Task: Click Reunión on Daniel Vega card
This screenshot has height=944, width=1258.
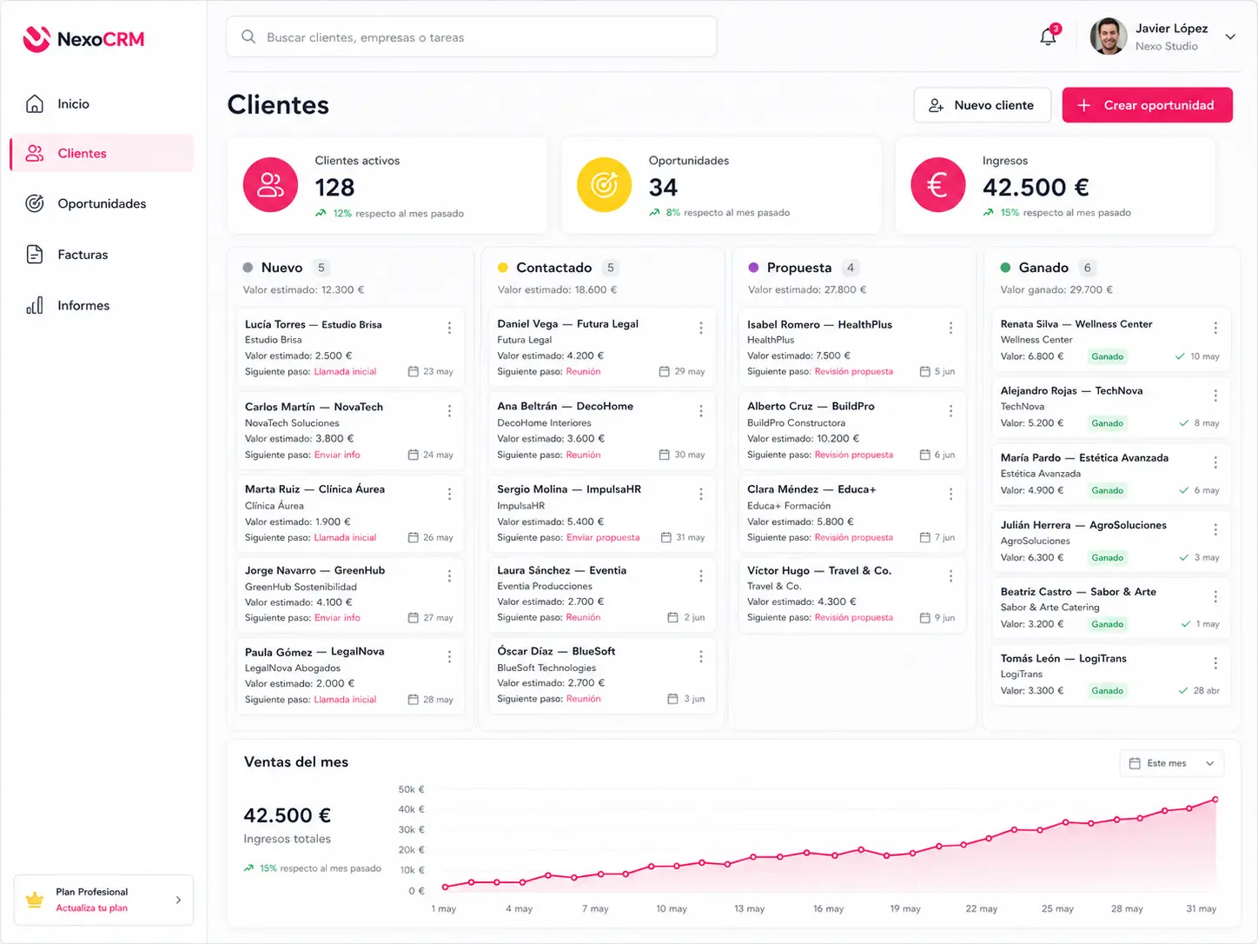Action: (583, 371)
